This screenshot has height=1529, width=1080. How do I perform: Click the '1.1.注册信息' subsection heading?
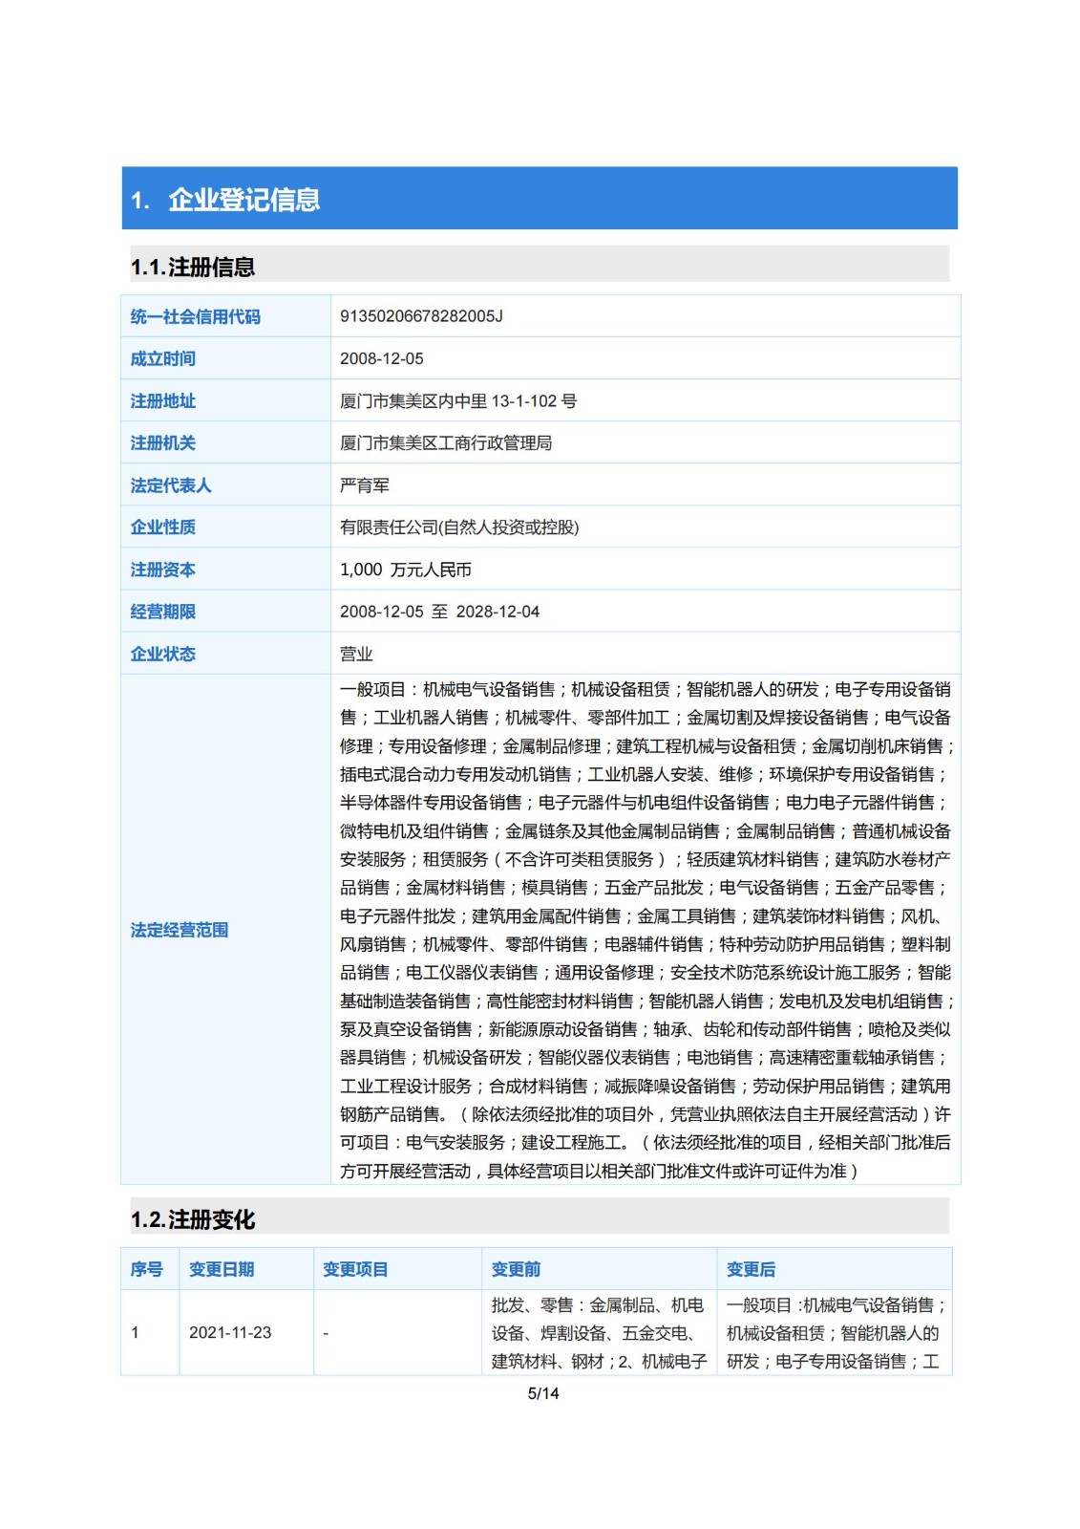(193, 267)
